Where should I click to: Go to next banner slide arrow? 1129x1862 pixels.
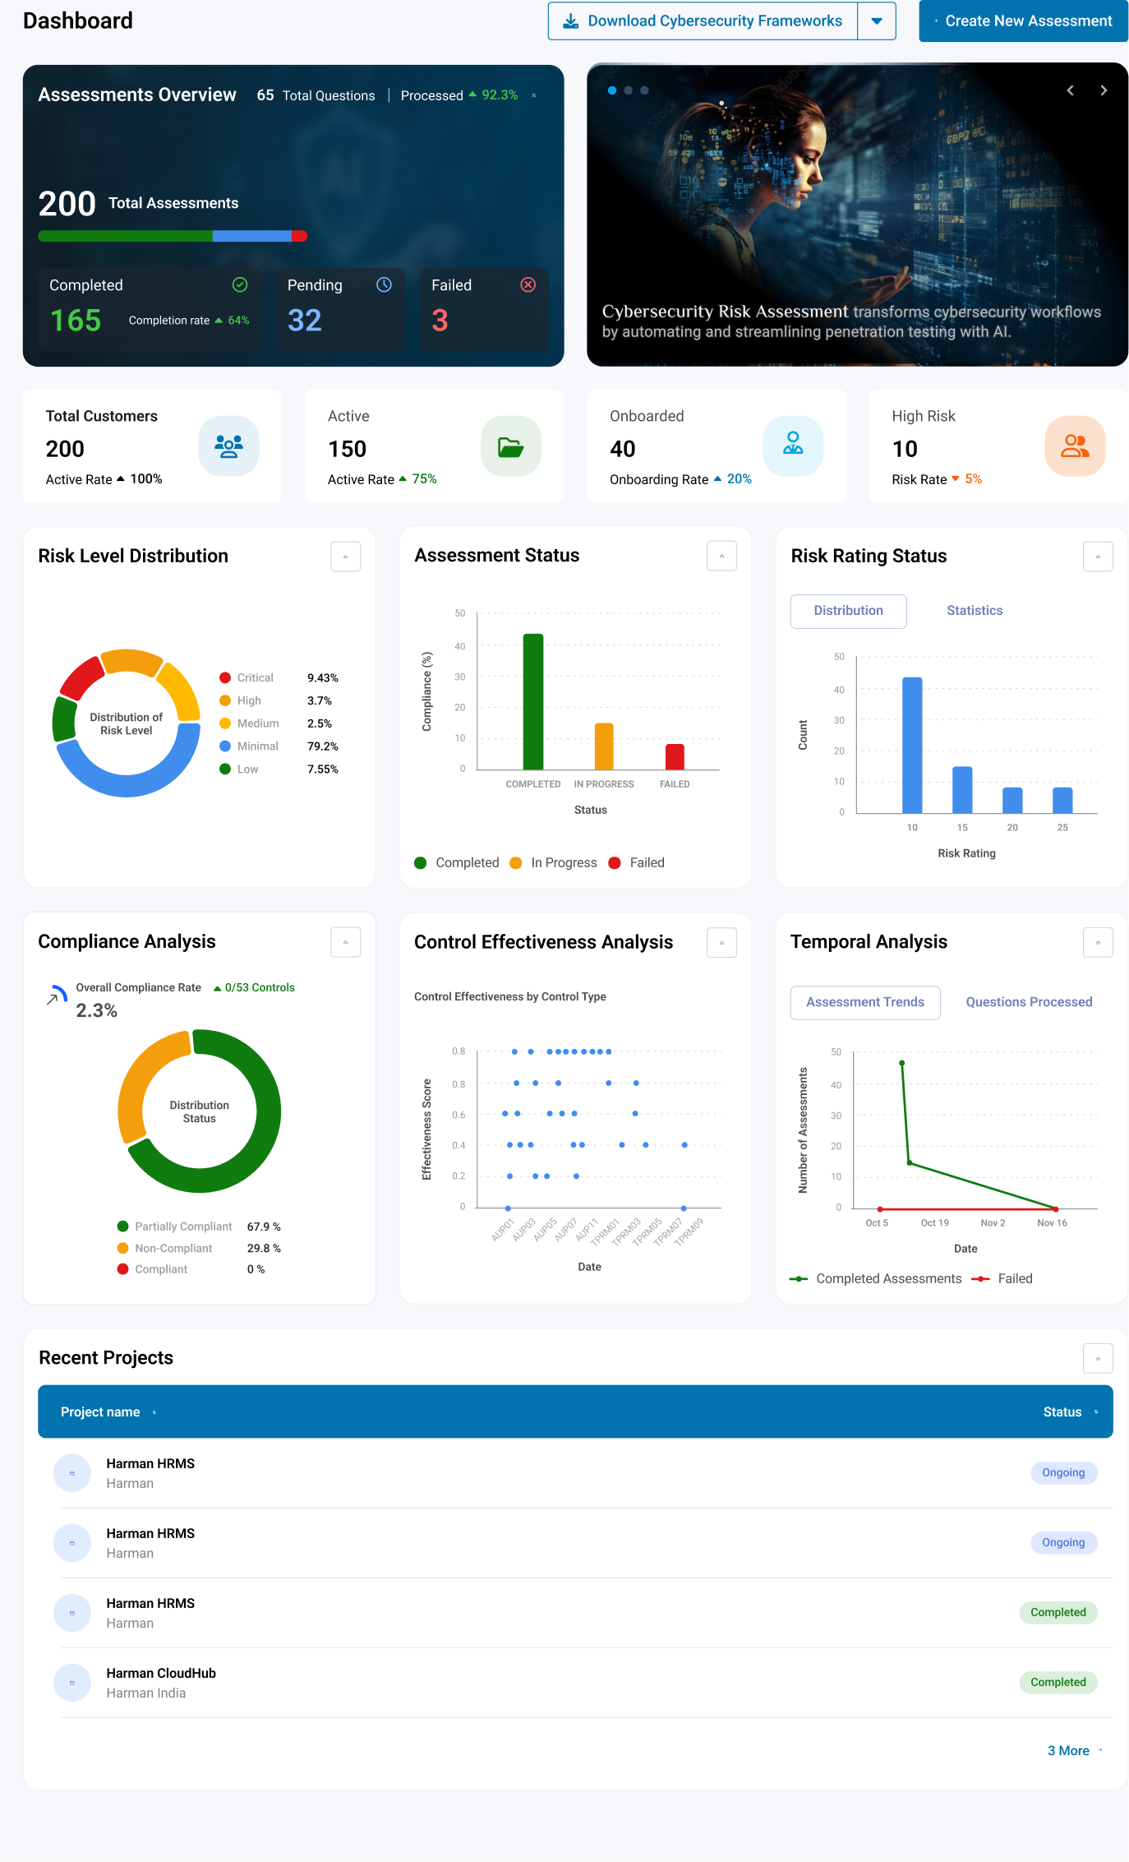pyautogui.click(x=1104, y=90)
